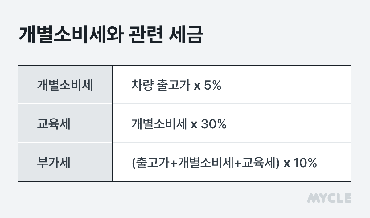Image resolution: width=370 pixels, height=218 pixels.
Task: Select the 부가세 formula ending in x 10%
Action: point(224,163)
